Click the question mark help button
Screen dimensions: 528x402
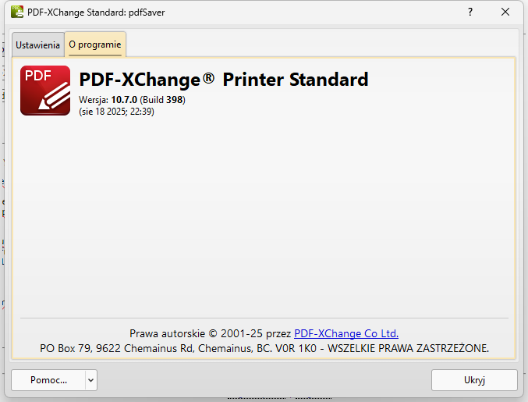[470, 12]
